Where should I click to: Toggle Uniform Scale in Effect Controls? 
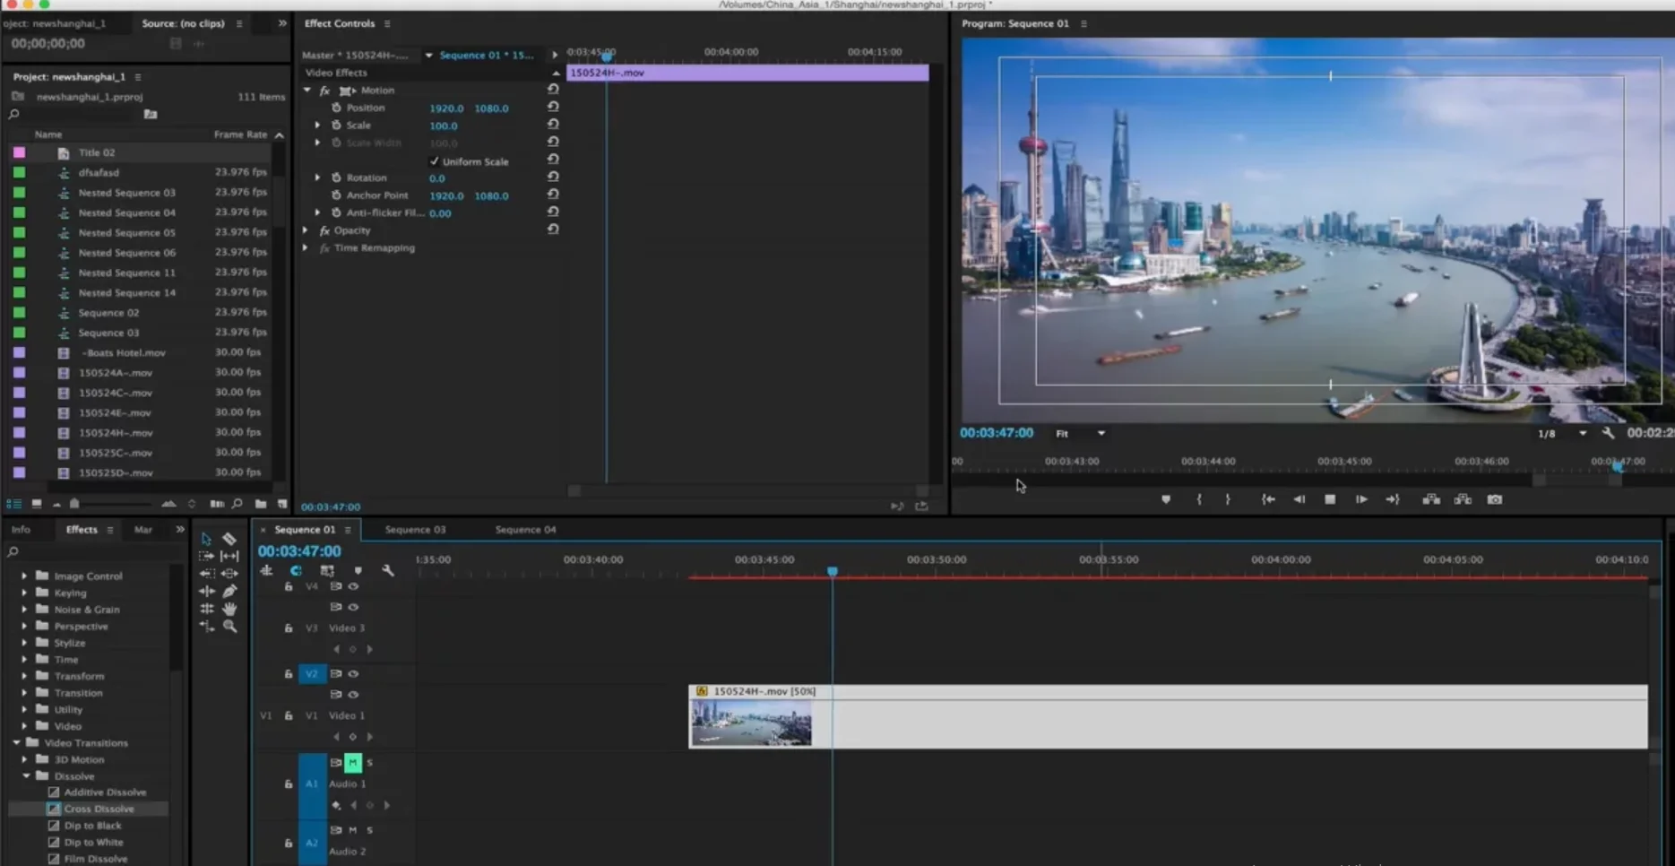click(x=435, y=161)
